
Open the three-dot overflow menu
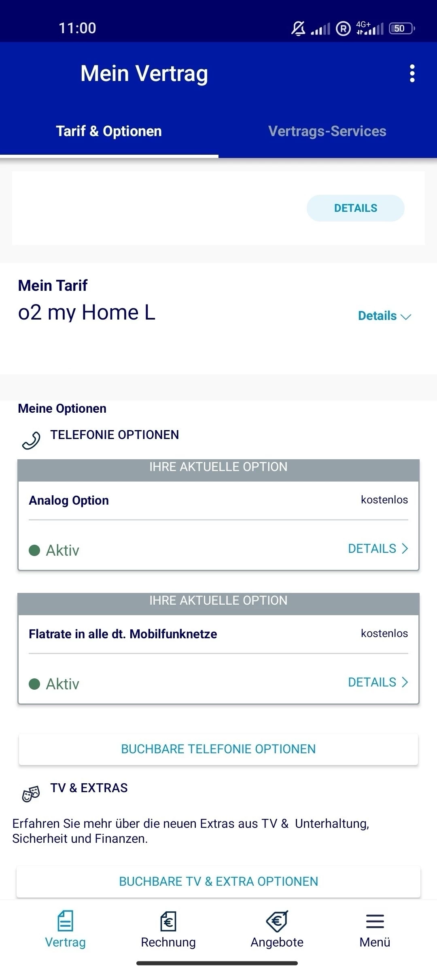tap(412, 74)
